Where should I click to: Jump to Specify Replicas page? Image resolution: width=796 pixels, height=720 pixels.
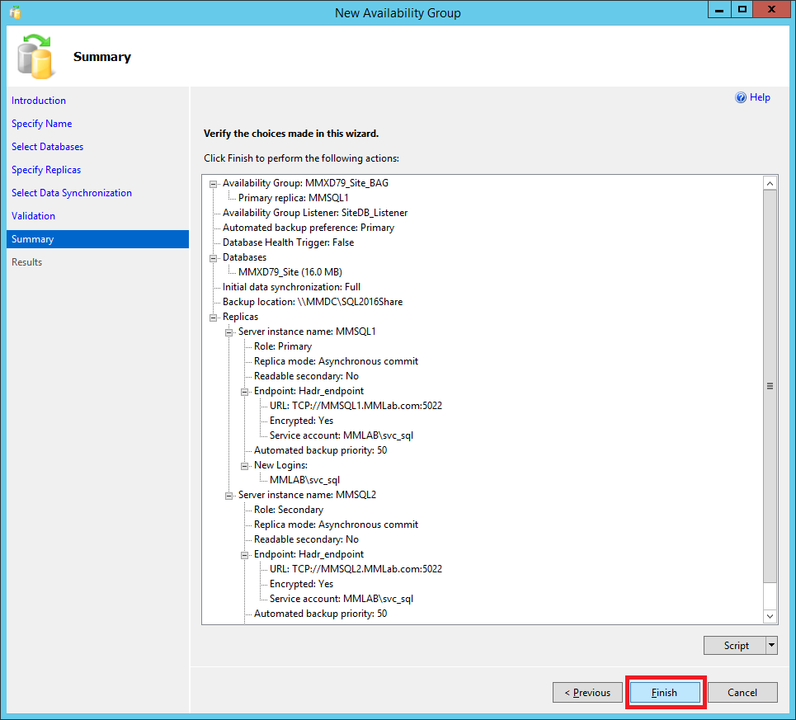click(x=46, y=170)
